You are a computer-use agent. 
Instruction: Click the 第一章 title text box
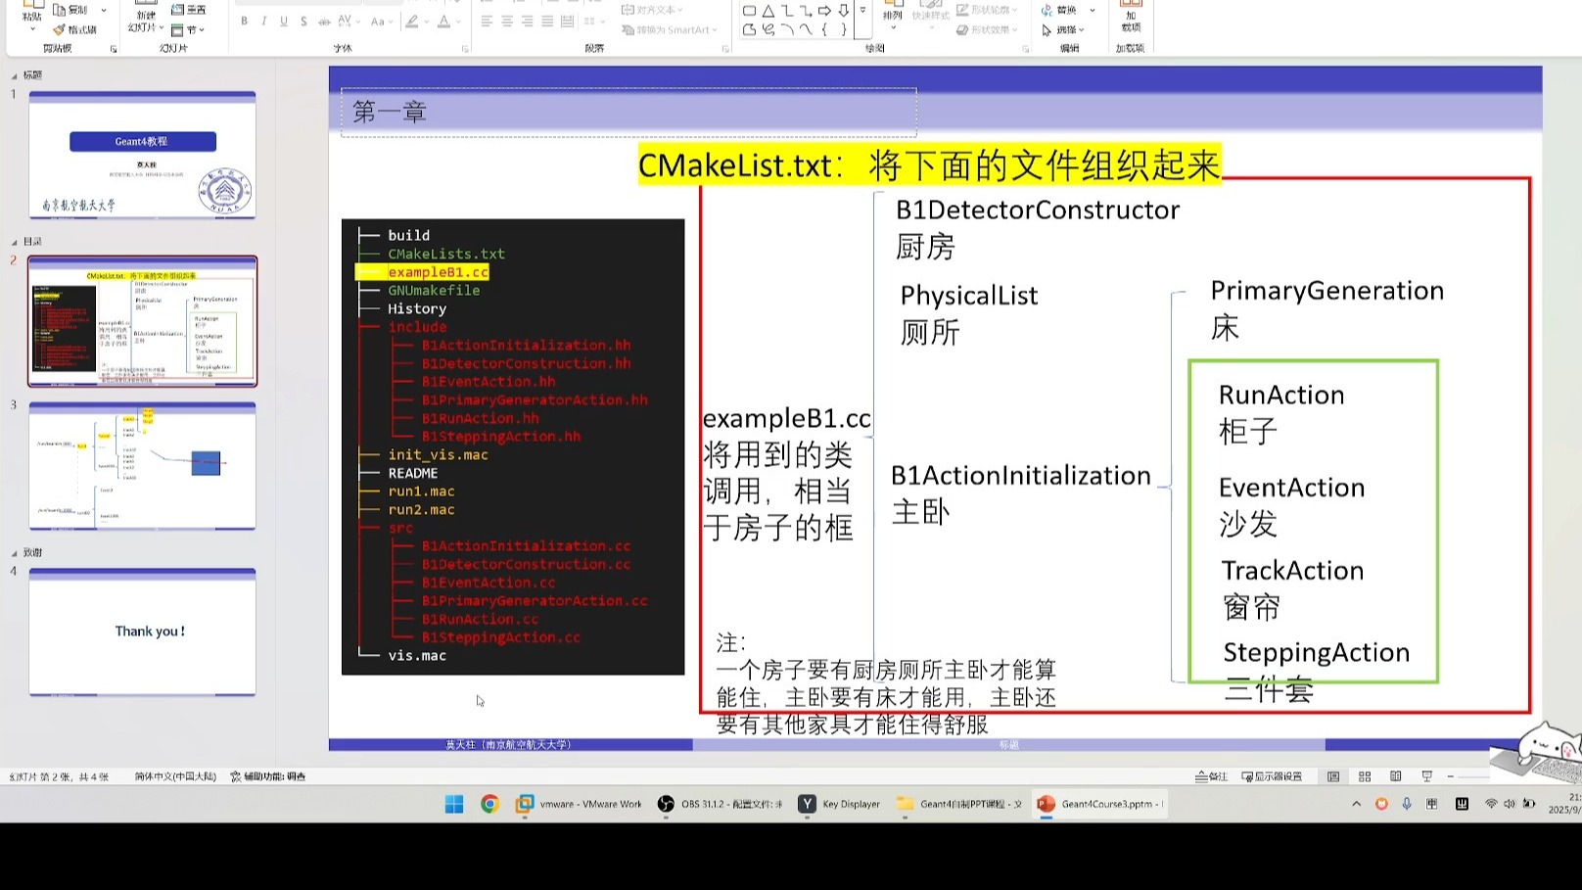[628, 113]
